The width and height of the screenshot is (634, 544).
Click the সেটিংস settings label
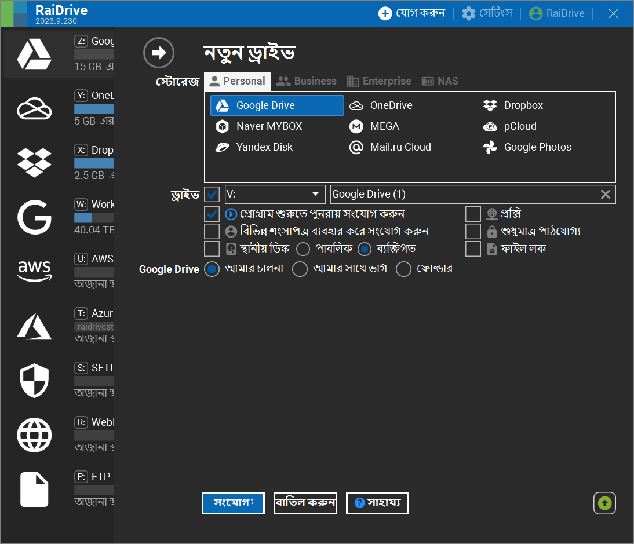pos(496,13)
